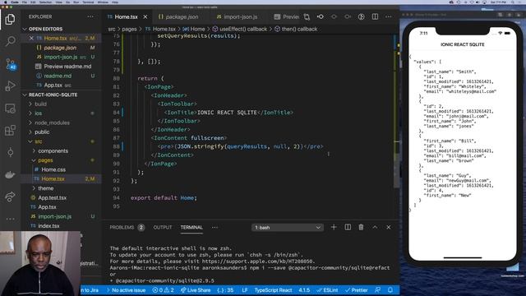Open import-json.js in project tree
Screen dimensions: 526x296
pyautogui.click(x=55, y=216)
